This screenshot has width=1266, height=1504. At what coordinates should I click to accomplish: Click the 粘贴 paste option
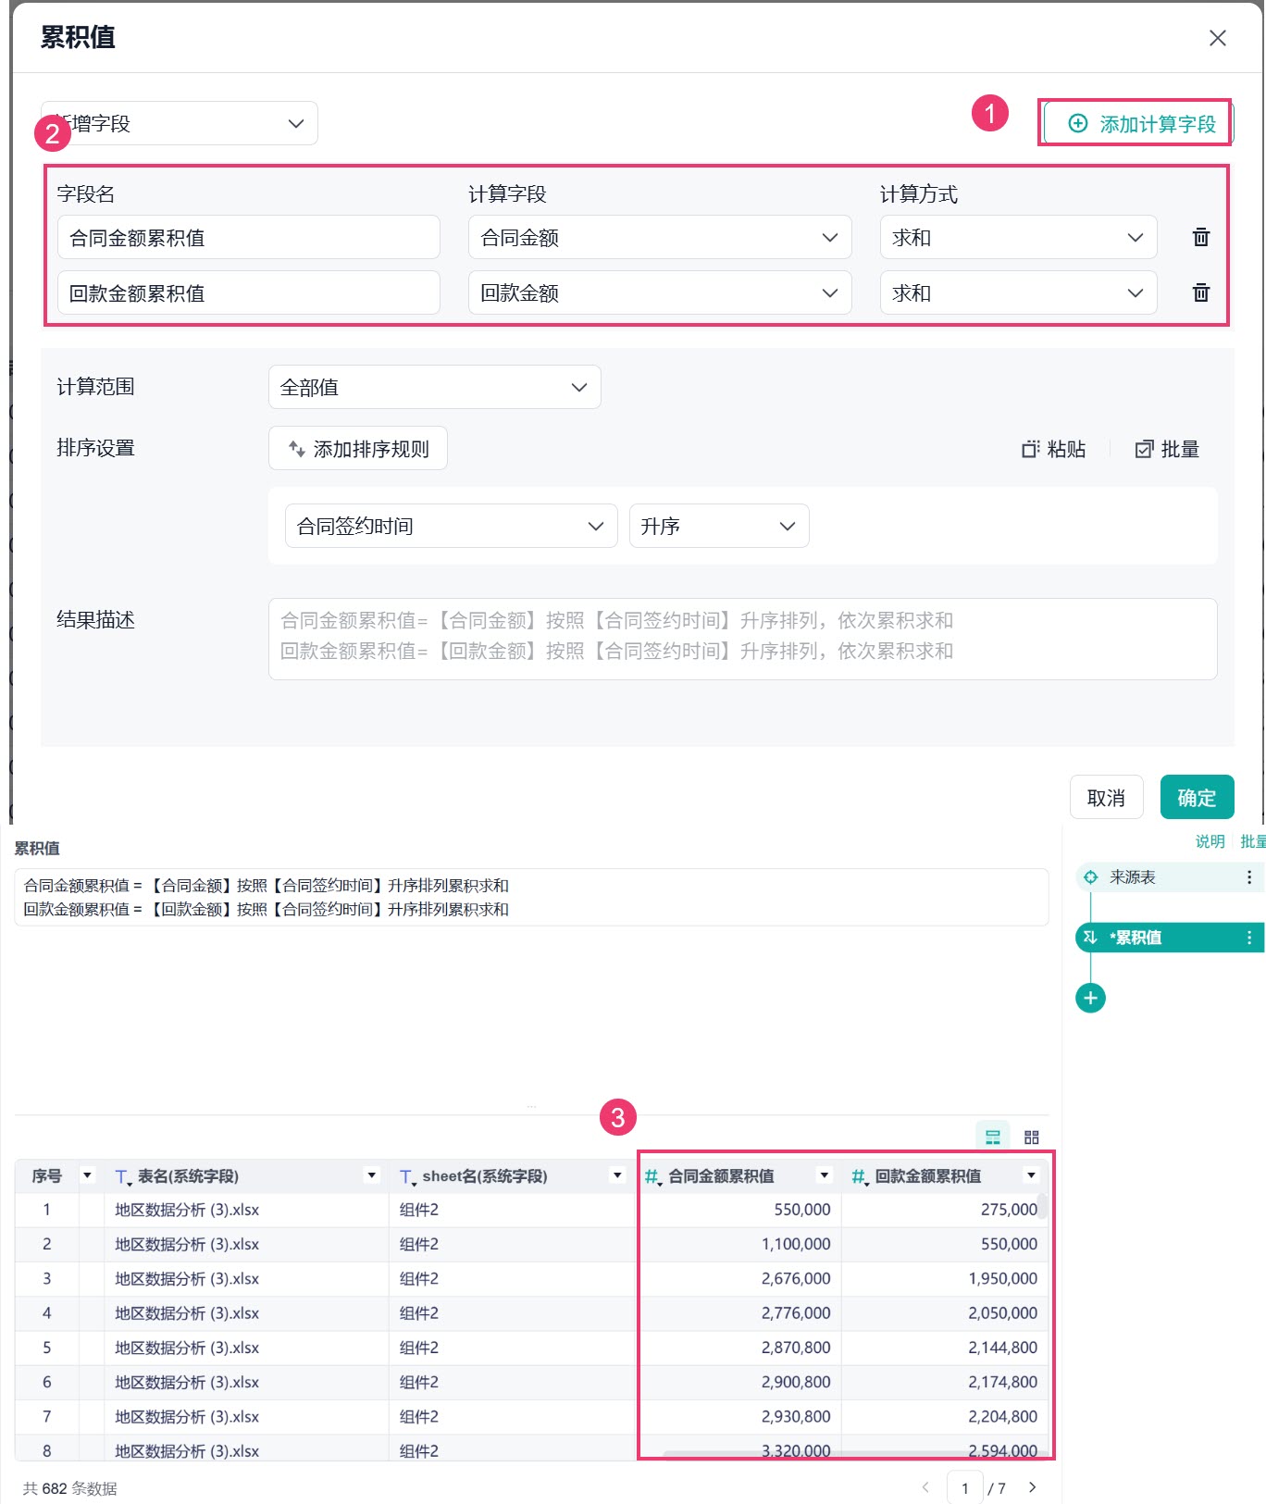[1054, 449]
